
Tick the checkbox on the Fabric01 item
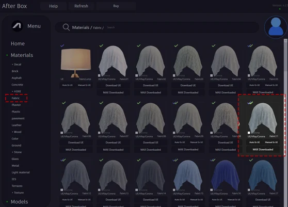click(x=99, y=75)
